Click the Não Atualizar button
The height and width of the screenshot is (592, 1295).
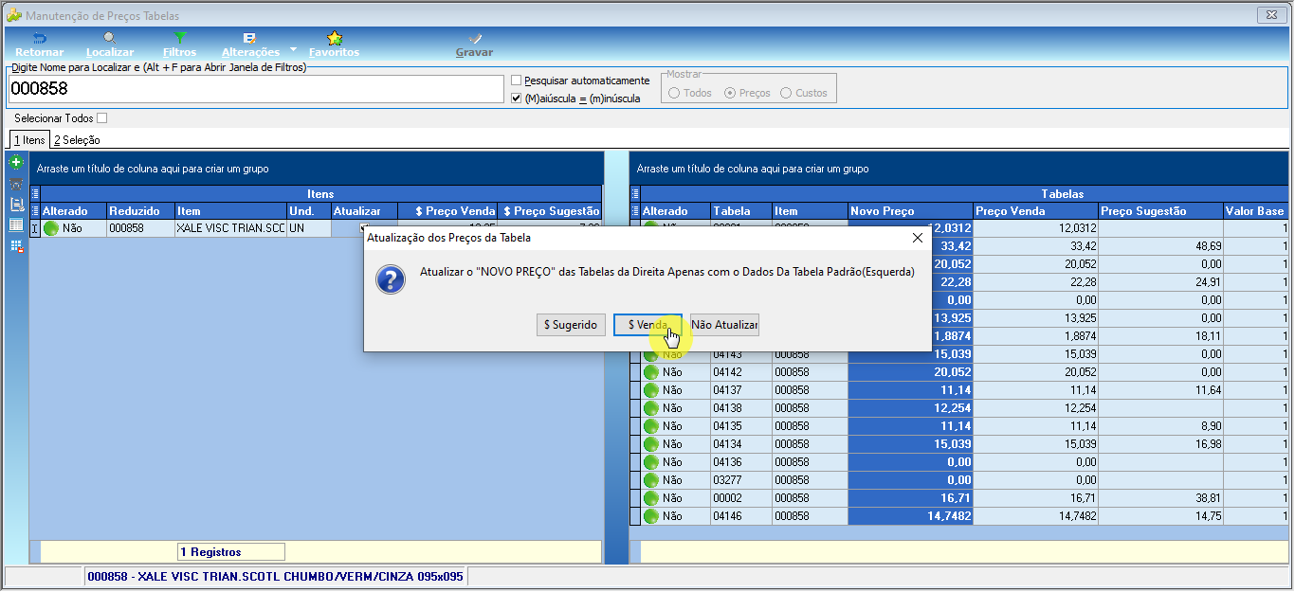click(x=724, y=325)
